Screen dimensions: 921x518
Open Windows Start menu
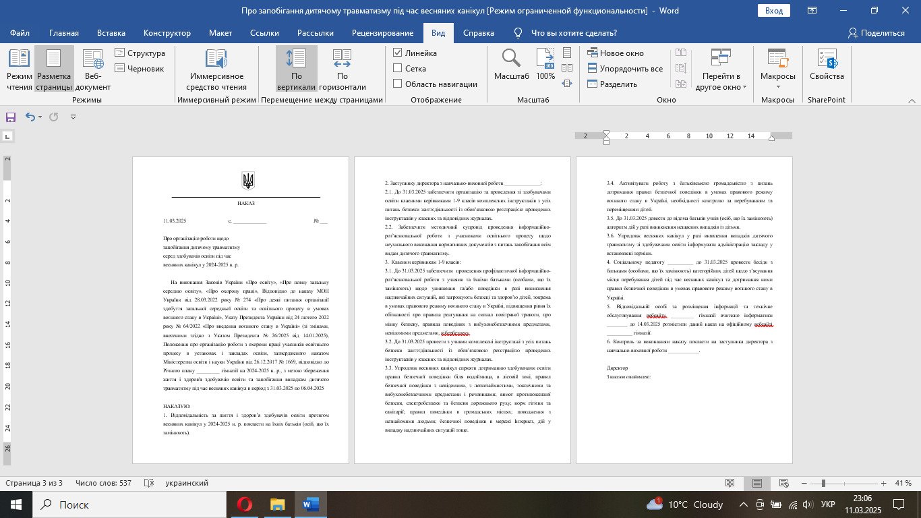16,505
